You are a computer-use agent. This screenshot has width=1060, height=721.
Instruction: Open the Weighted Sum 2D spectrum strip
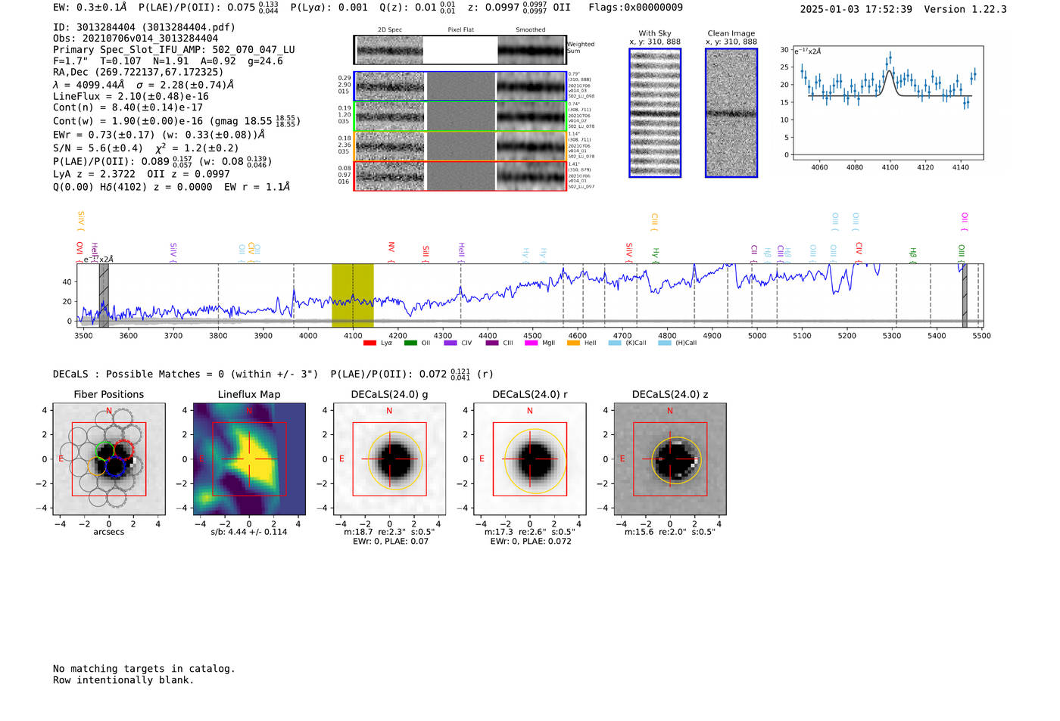[460, 50]
